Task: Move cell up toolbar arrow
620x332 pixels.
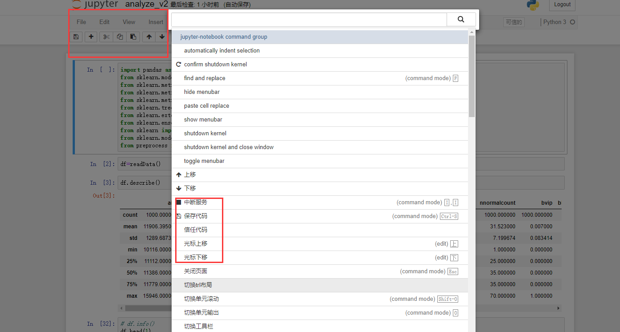Action: point(149,37)
